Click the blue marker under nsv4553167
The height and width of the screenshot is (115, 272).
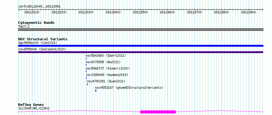(x=96, y=91)
